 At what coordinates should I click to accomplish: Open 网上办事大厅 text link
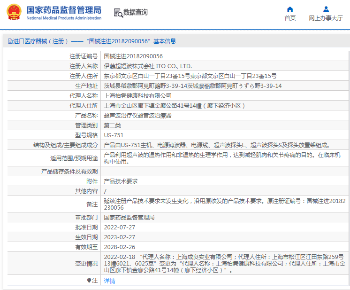pos(326,18)
